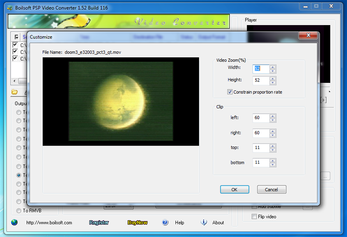Image resolution: width=347 pixels, height=237 pixels.
Task: Uncheck the first file row checkbox
Action: click(15, 45)
